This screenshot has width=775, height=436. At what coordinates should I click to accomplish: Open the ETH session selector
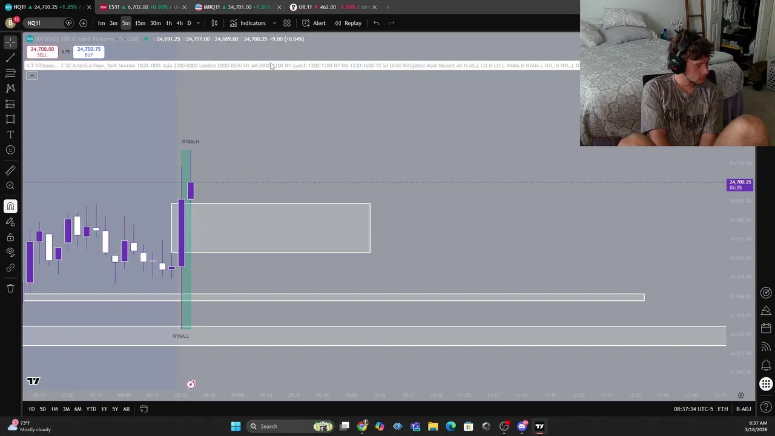click(x=723, y=409)
